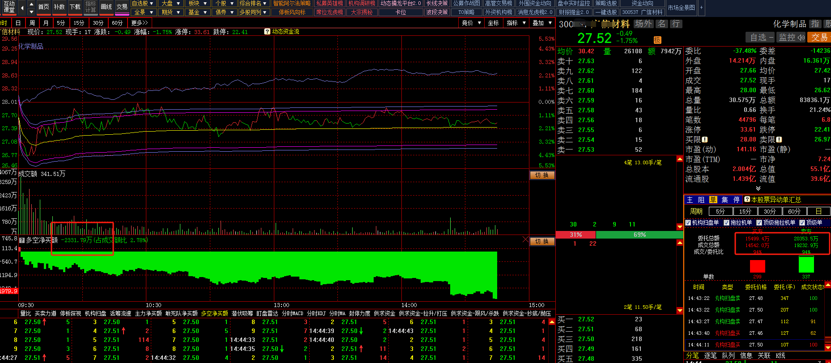Switch chart period to 日 daily
The height and width of the screenshot is (363, 831).
click(x=18, y=23)
